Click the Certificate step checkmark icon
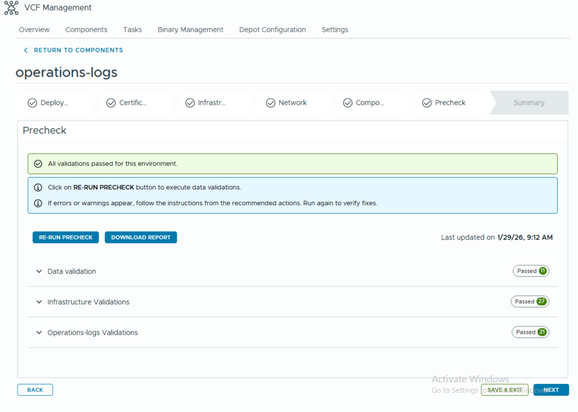The height and width of the screenshot is (412, 578). pyautogui.click(x=111, y=103)
